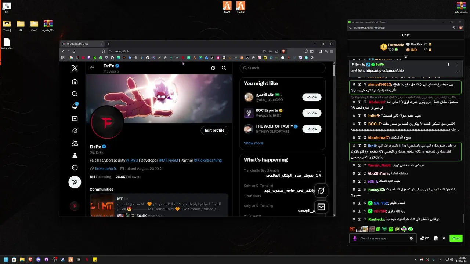Open Discord from taskbar
Viewport: 470px width, 264px height.
click(x=38, y=260)
